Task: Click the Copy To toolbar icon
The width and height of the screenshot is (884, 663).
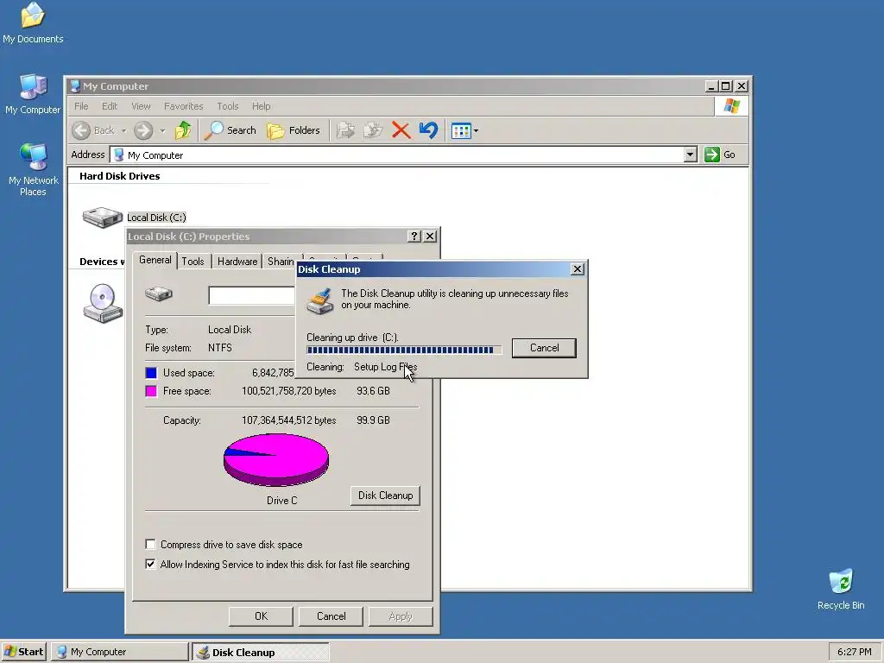Action: pyautogui.click(x=373, y=131)
